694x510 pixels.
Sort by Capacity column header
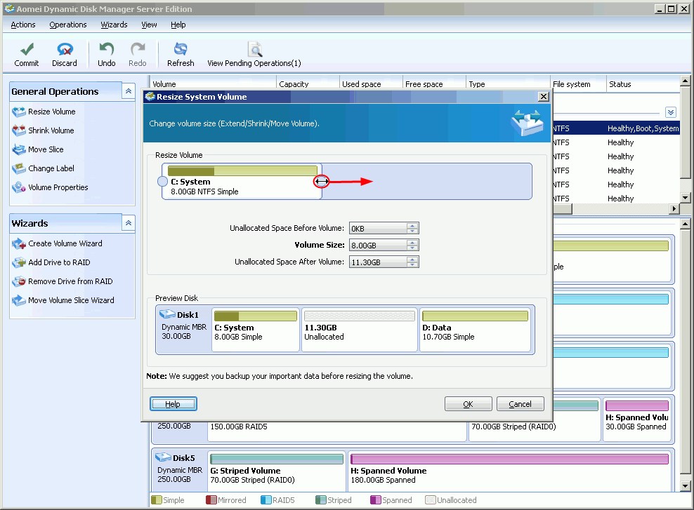tap(308, 84)
